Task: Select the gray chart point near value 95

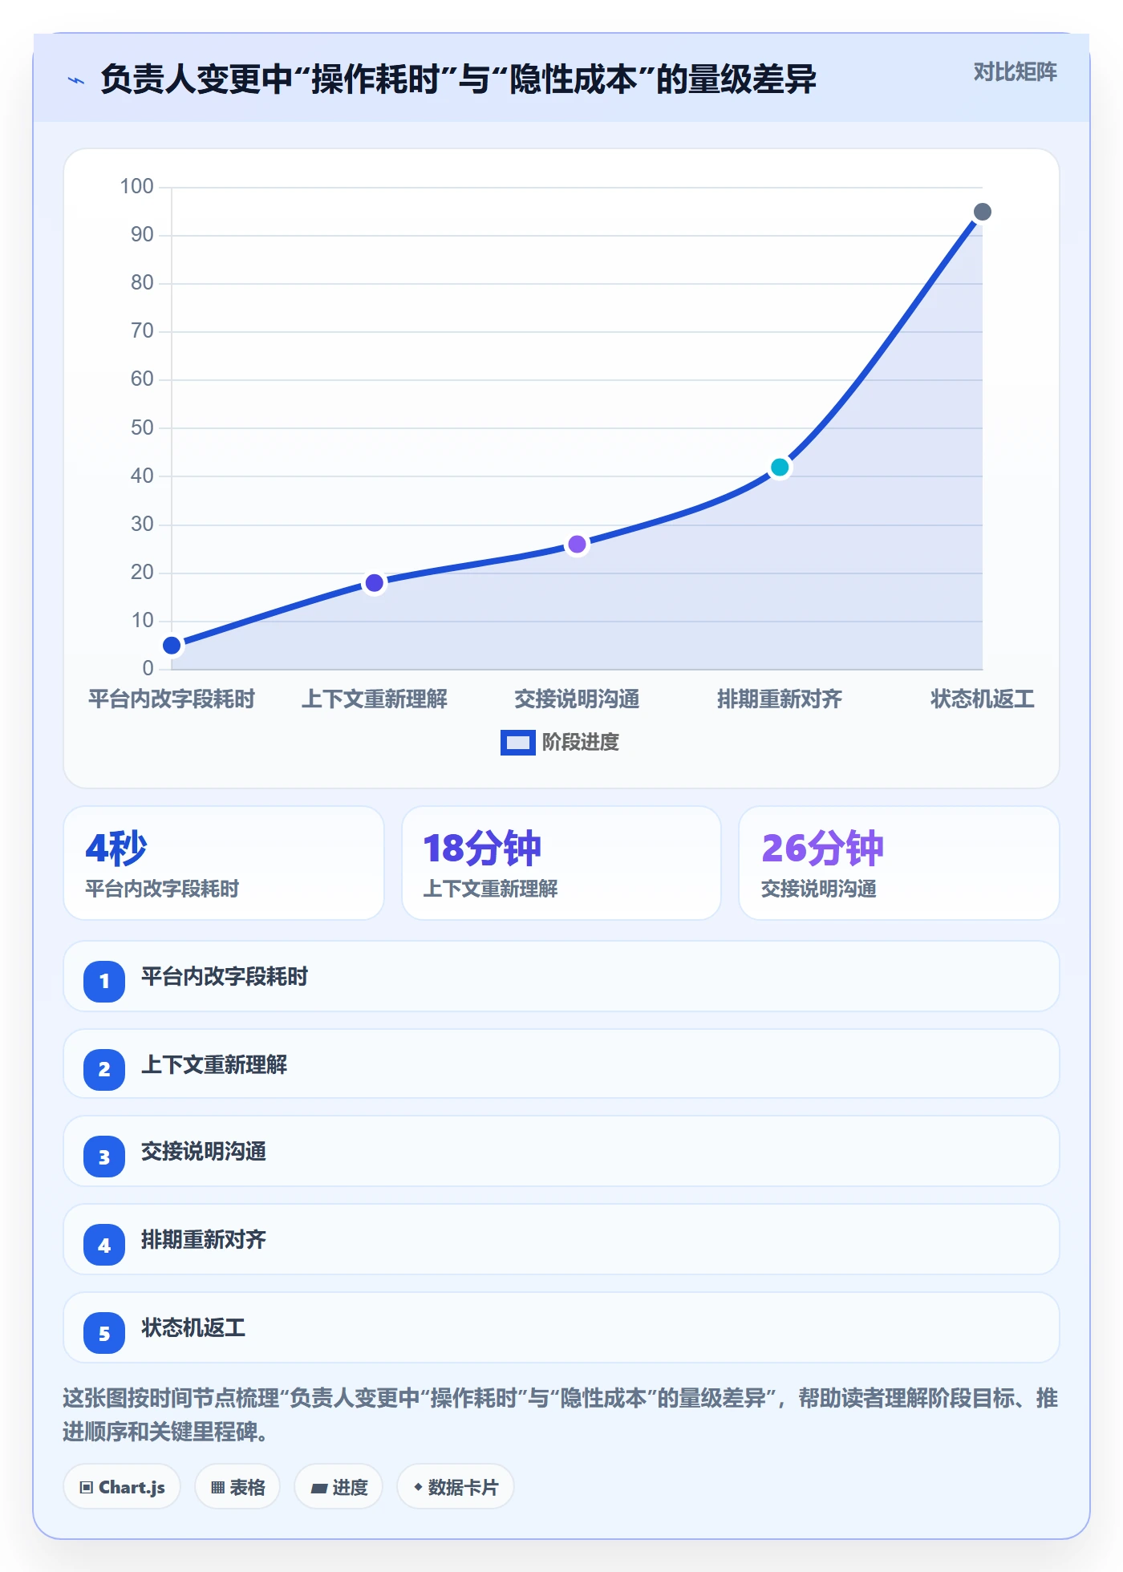Action: point(983,212)
